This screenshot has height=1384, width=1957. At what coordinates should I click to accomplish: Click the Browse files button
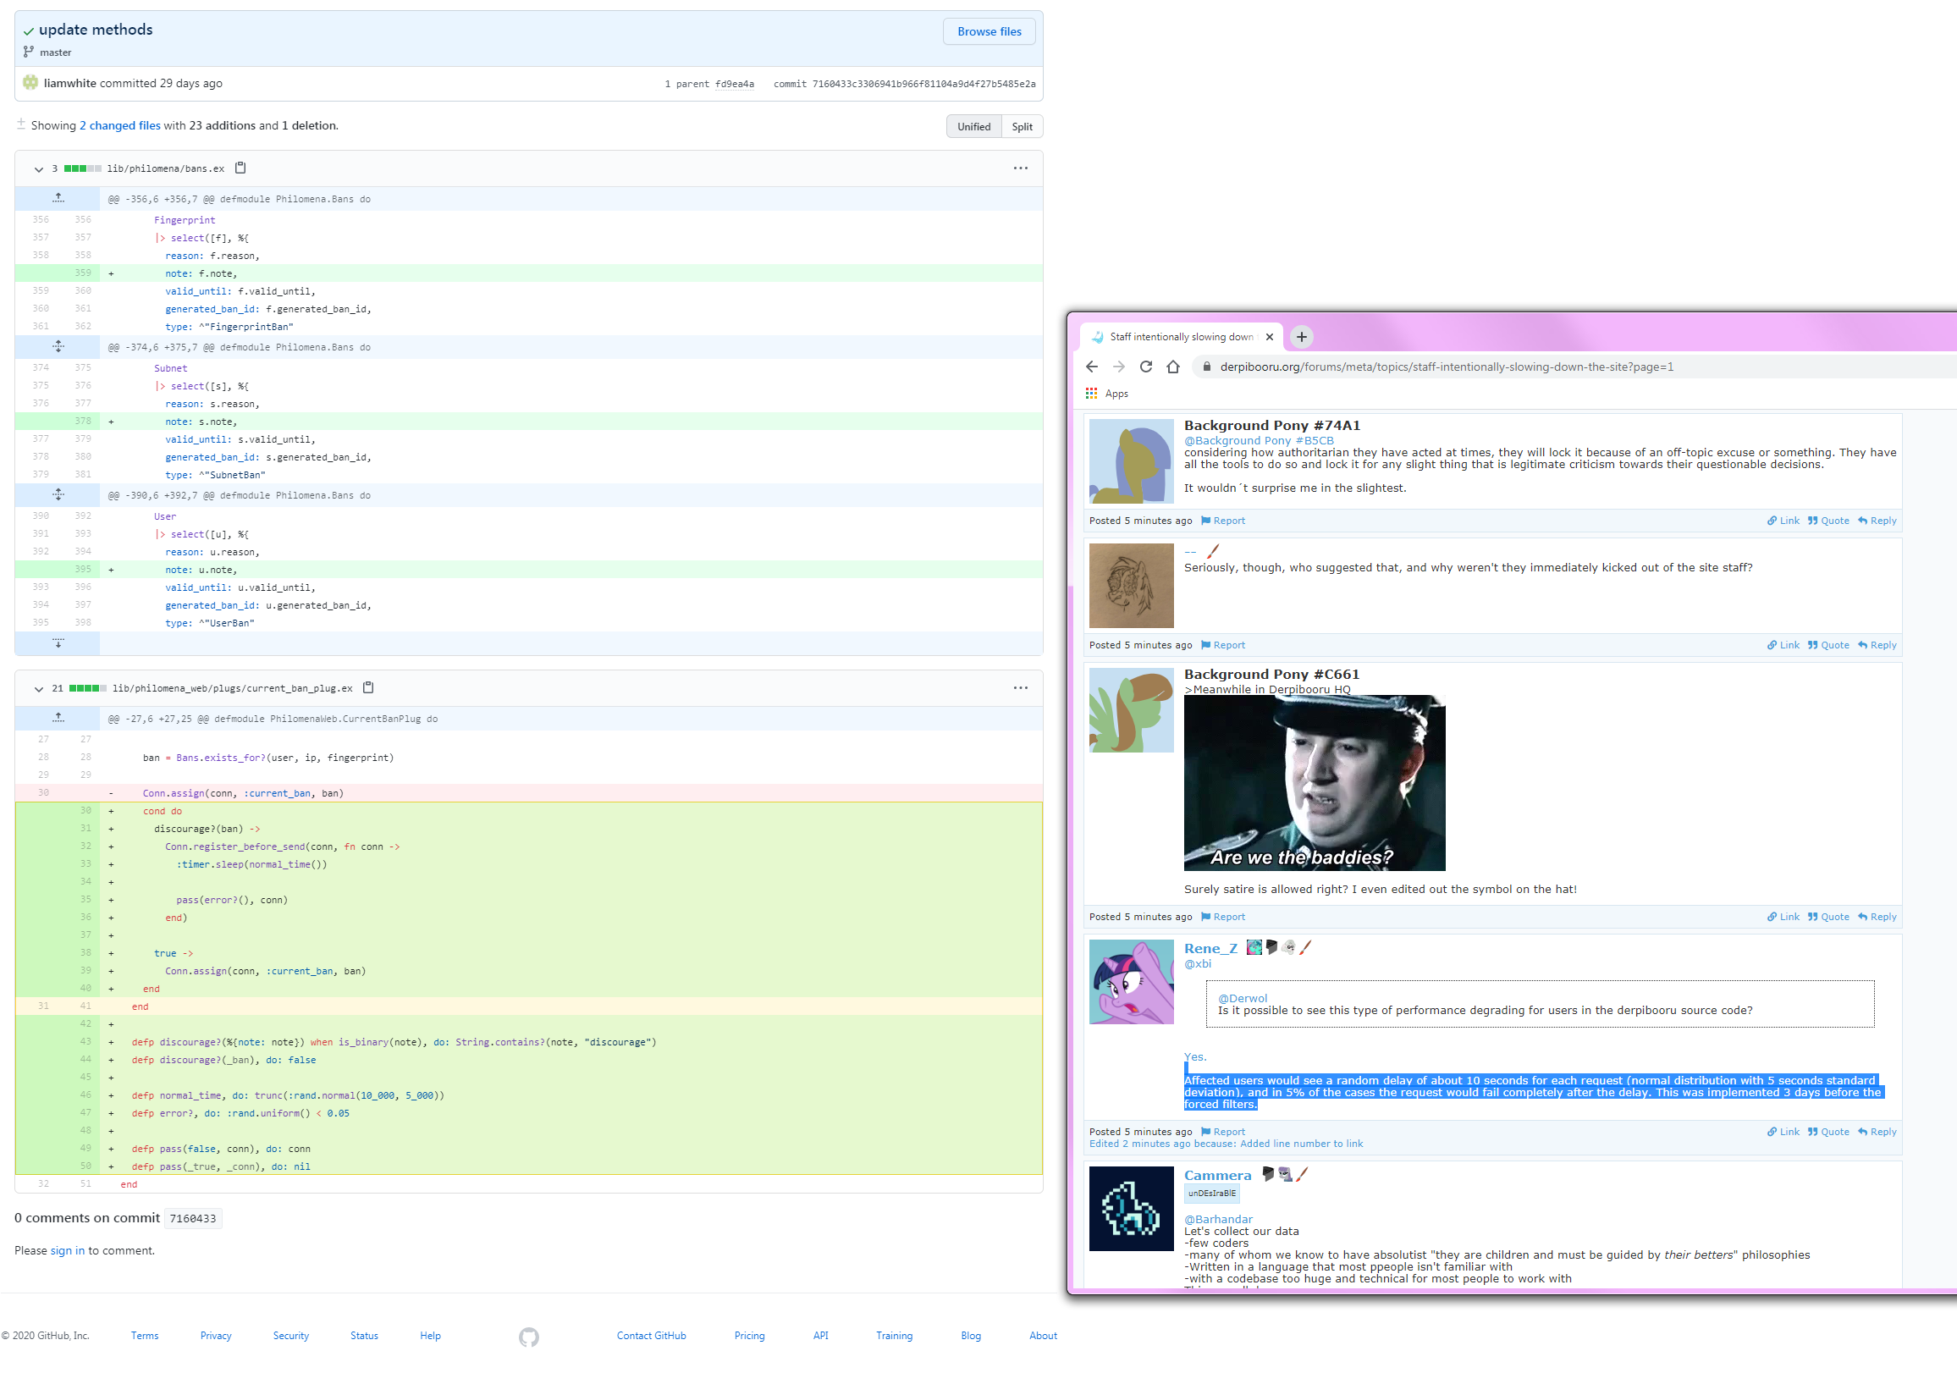pyautogui.click(x=989, y=31)
